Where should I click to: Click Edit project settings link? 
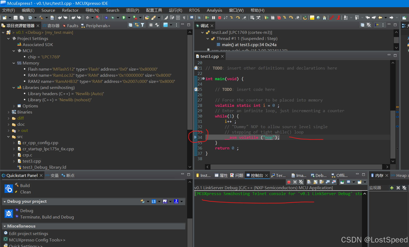28,233
